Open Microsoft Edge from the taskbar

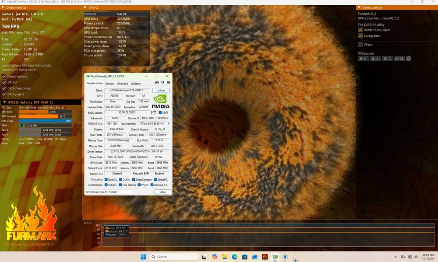[235, 257]
